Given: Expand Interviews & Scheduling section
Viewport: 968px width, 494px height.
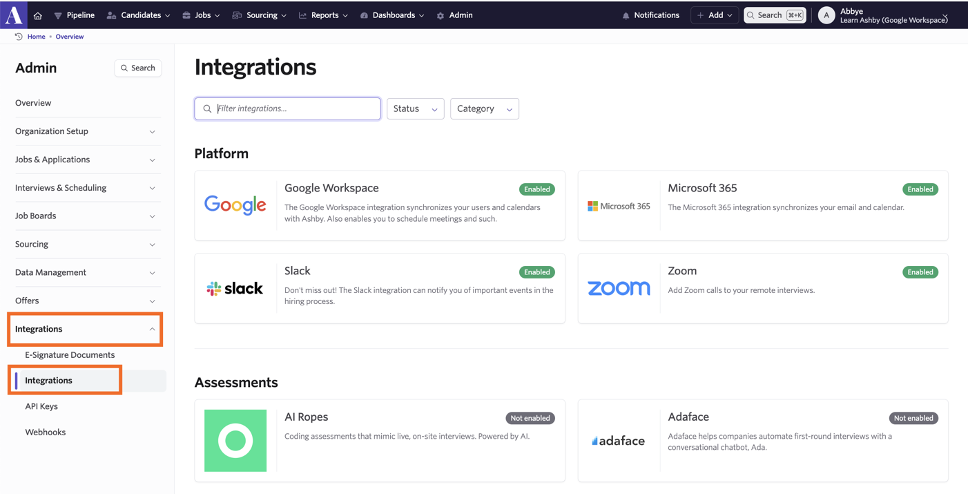Looking at the screenshot, I should click(86, 188).
